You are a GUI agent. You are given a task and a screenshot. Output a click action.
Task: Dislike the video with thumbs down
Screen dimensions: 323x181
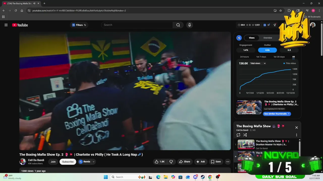point(171,162)
